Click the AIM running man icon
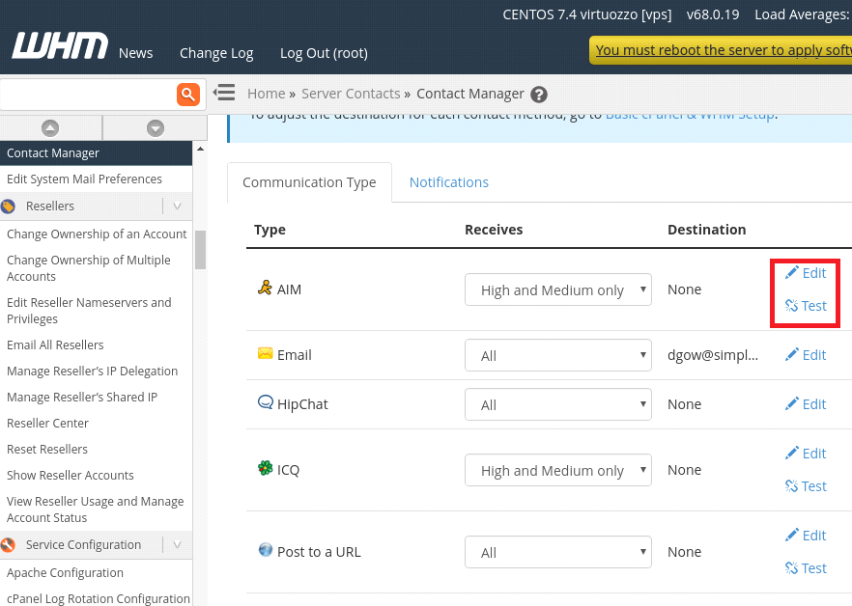The height and width of the screenshot is (606, 852). tap(265, 288)
